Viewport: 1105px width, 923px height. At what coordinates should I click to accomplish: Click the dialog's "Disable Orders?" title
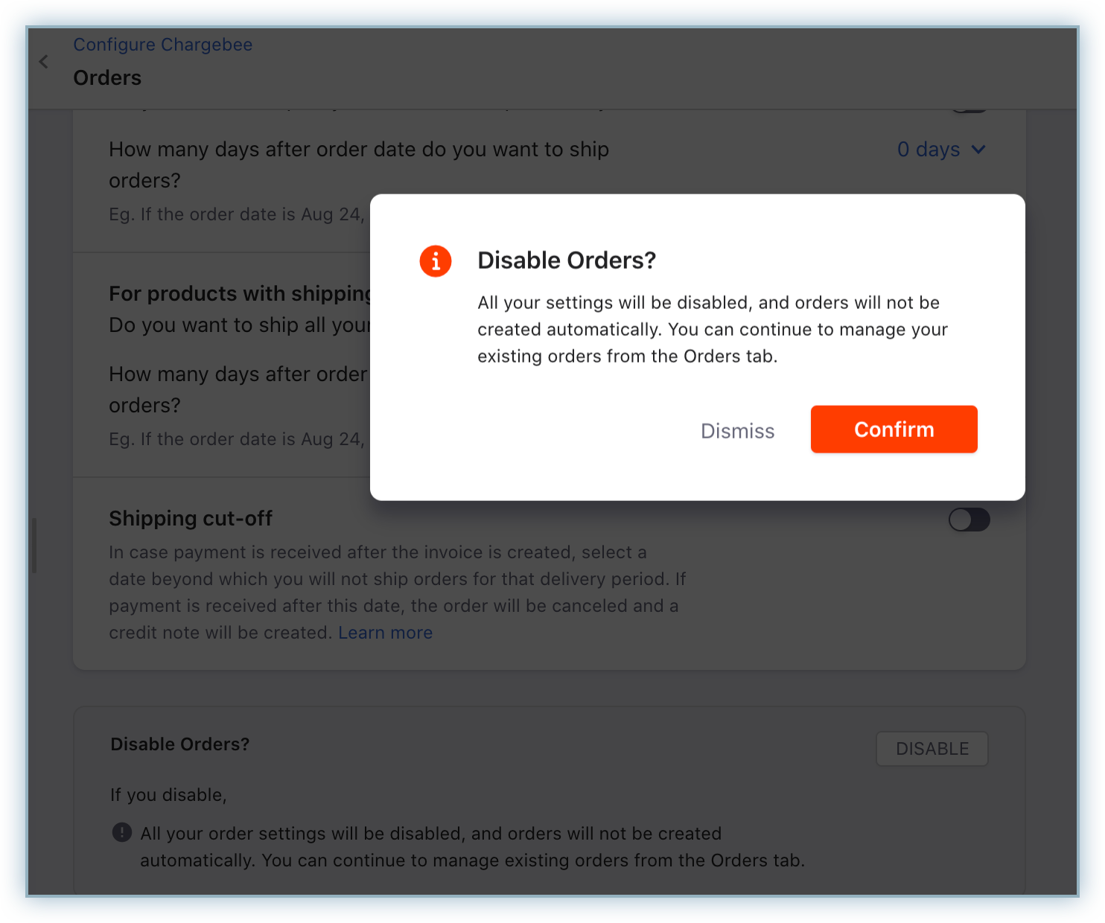click(567, 261)
